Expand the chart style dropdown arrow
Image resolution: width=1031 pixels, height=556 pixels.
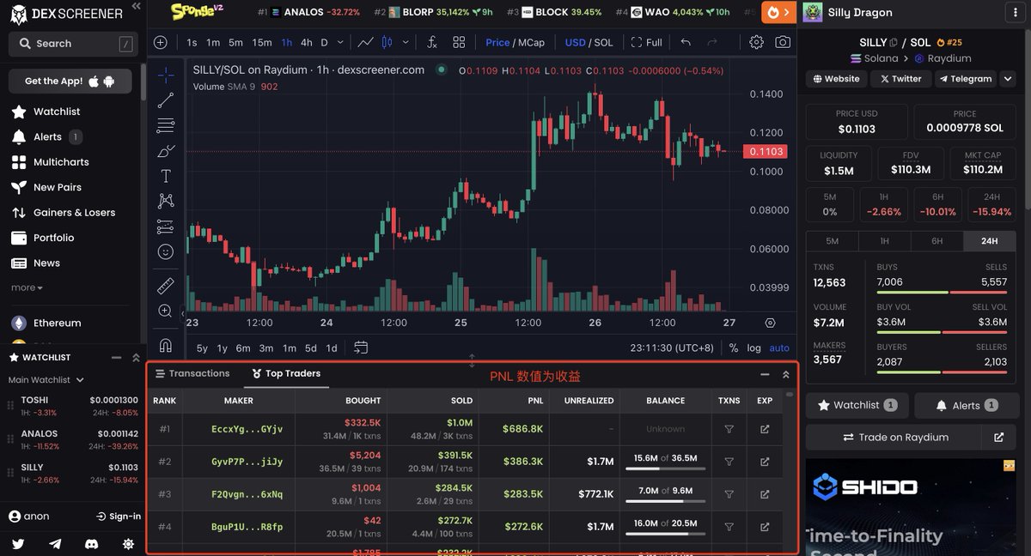pos(406,42)
